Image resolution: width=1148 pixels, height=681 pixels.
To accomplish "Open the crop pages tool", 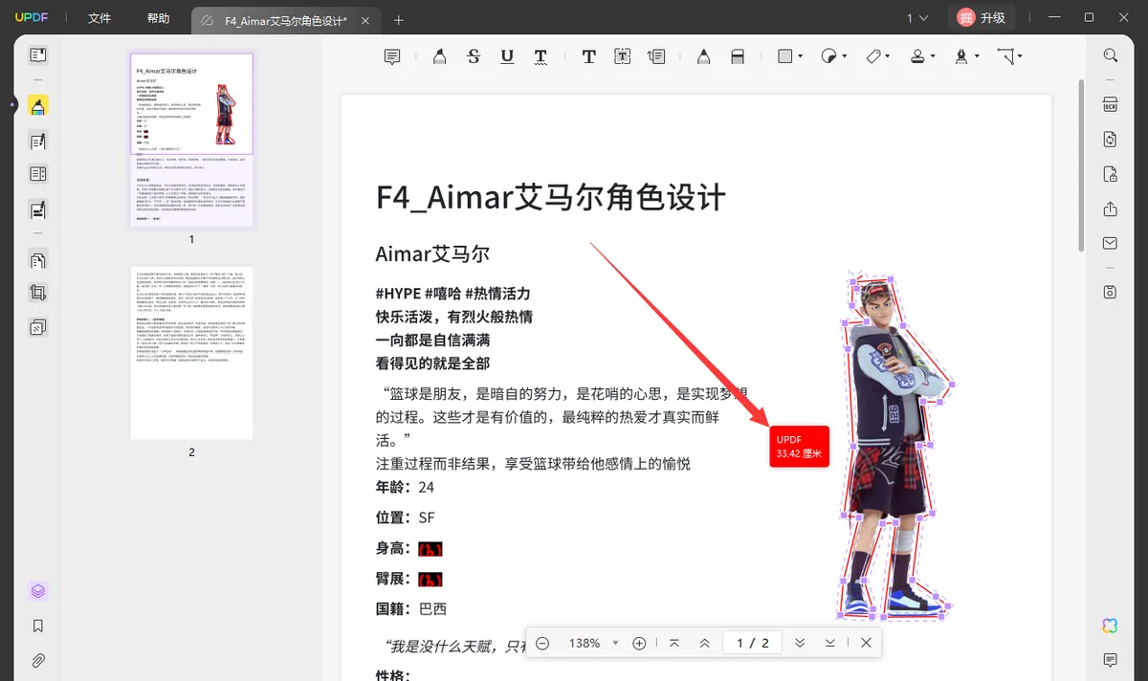I will click(x=38, y=293).
